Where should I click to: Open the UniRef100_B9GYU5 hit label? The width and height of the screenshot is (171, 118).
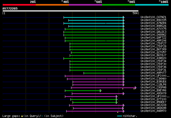pos(153,20)
